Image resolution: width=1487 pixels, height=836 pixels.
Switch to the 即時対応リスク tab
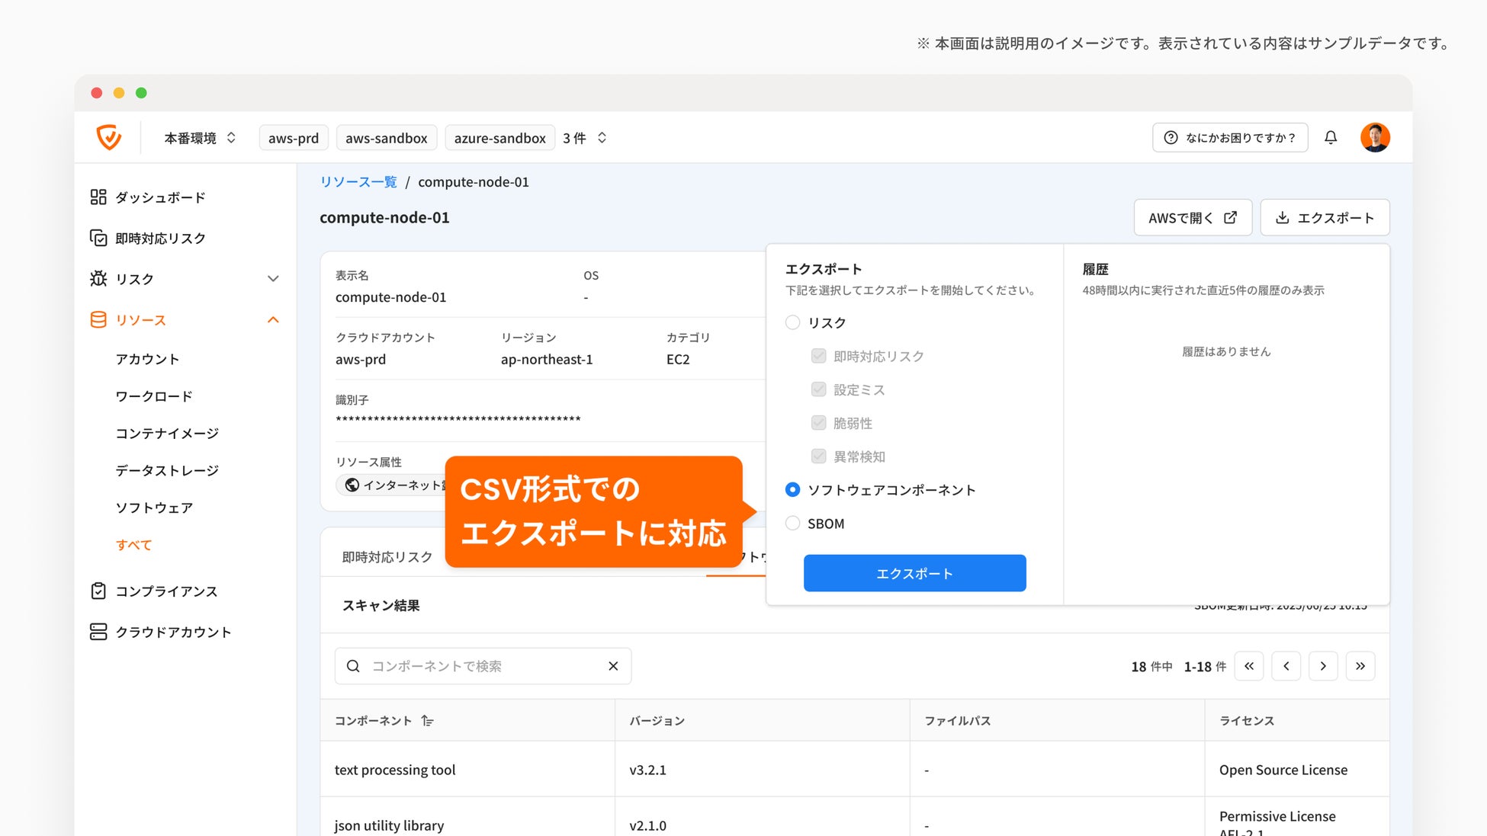click(x=387, y=557)
